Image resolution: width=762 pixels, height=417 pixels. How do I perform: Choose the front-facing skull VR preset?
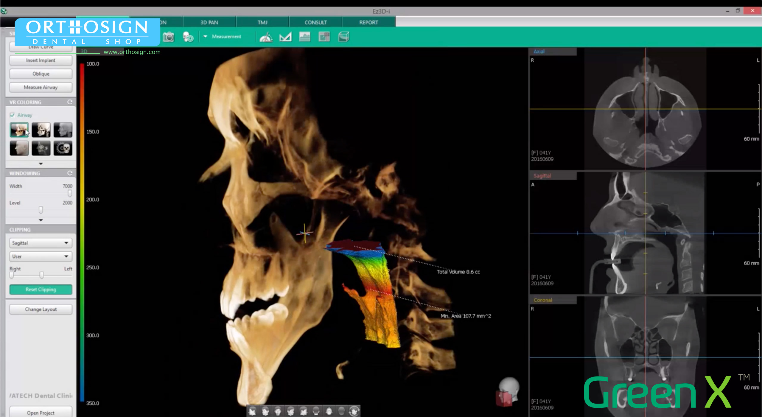tap(63, 148)
